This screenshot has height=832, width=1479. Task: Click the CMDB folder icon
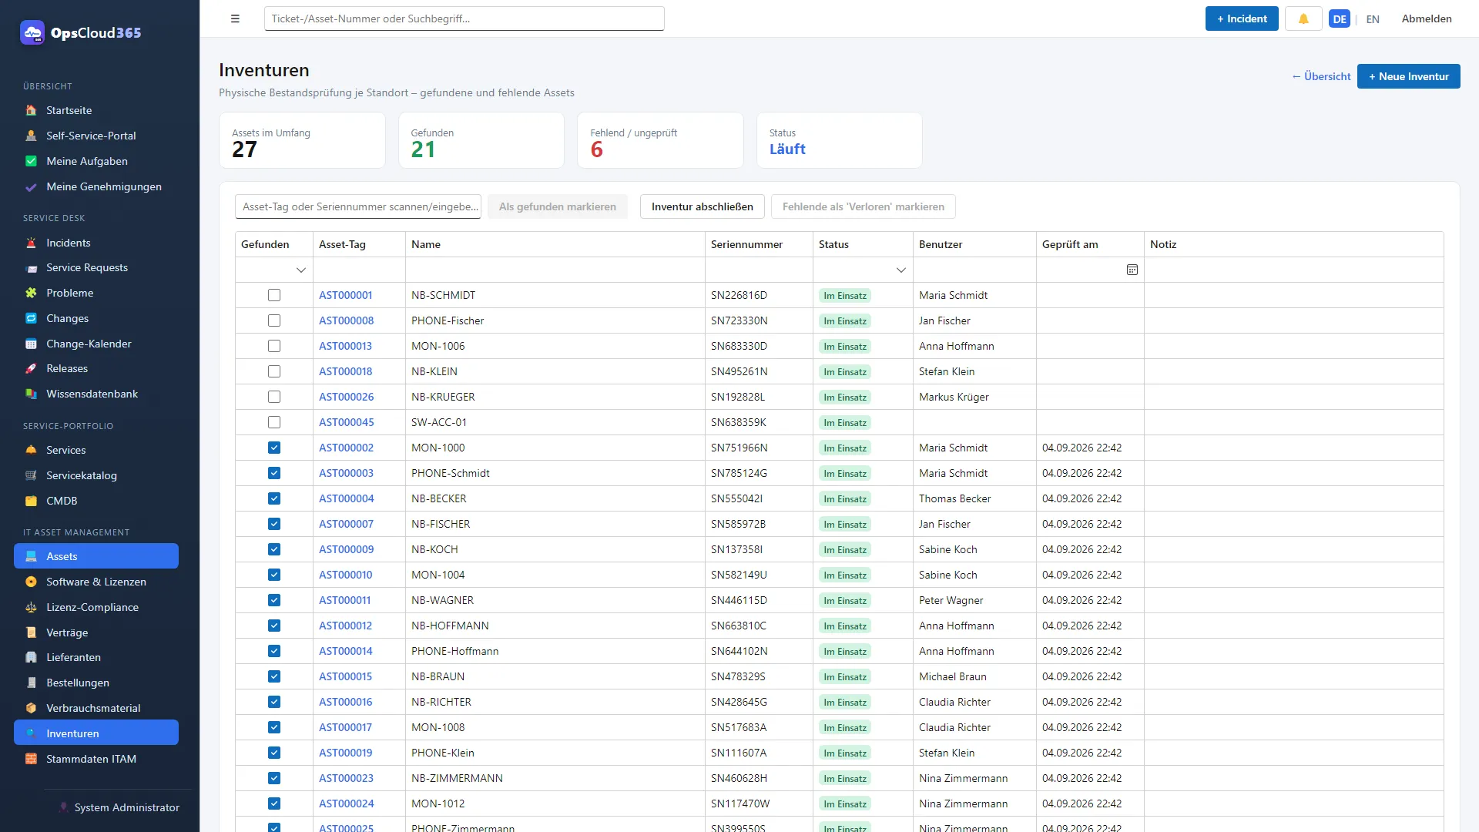[x=31, y=501]
